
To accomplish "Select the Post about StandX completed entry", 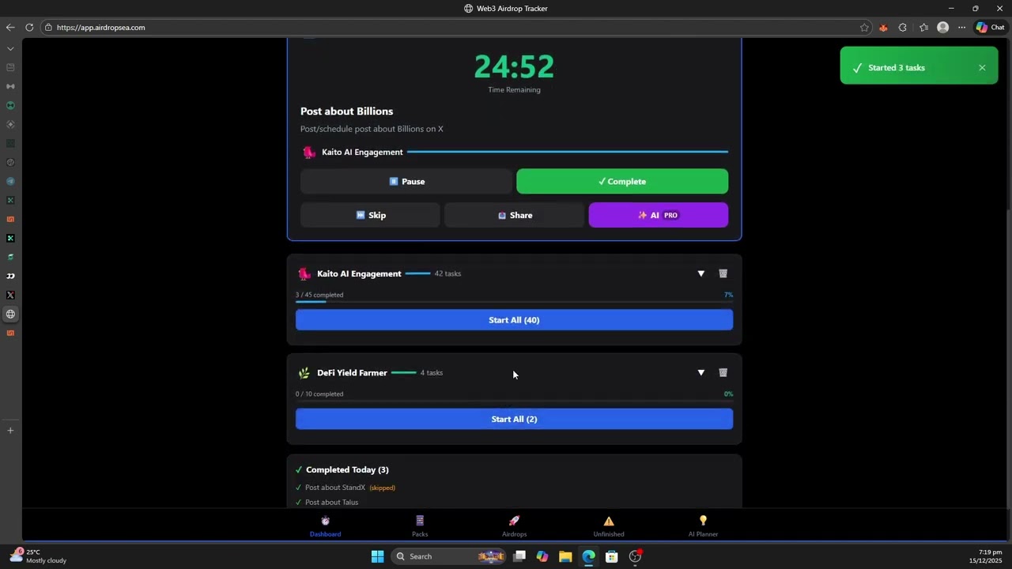I will (x=335, y=488).
